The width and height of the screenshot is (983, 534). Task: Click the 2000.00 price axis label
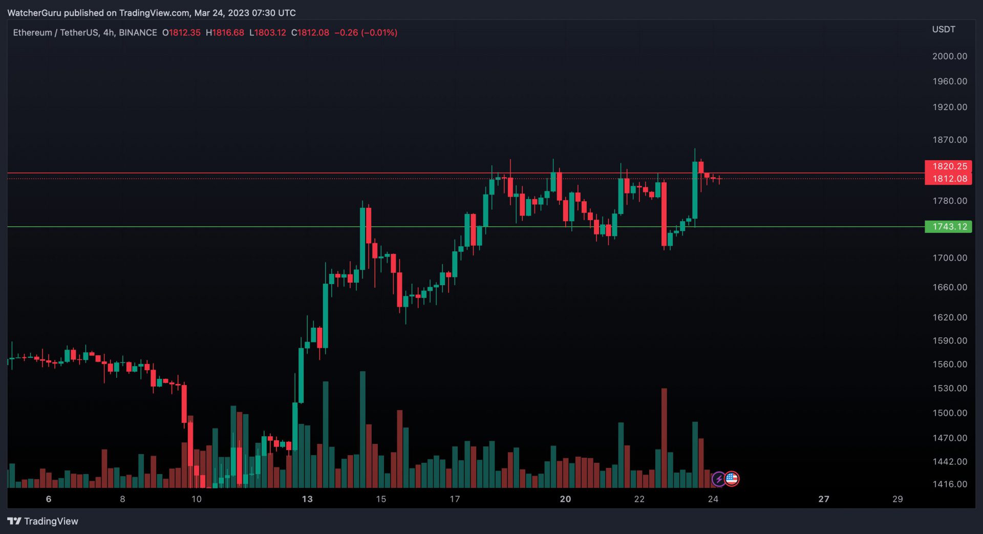[x=950, y=56]
